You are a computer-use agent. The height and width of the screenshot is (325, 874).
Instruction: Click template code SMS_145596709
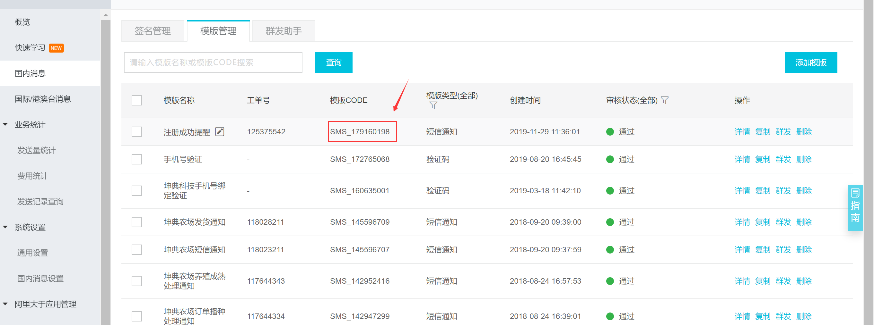click(x=360, y=222)
